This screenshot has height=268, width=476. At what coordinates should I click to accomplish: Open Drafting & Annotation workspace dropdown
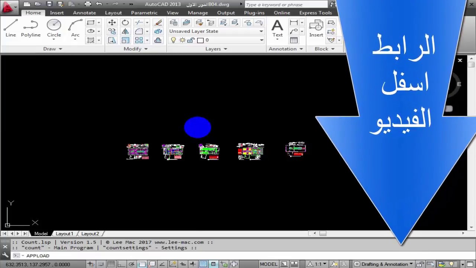[383, 264]
